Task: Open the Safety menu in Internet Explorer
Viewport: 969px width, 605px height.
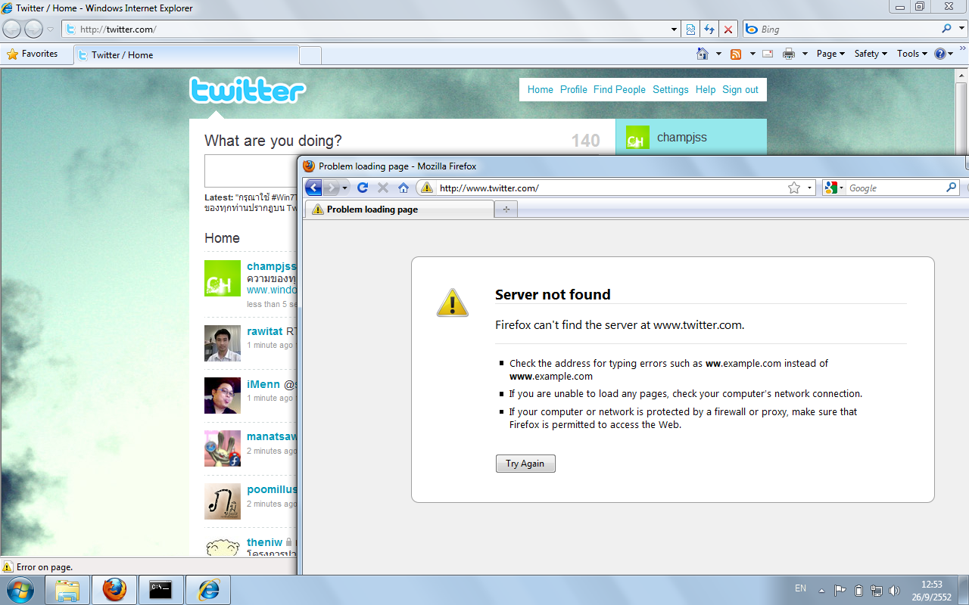Action: pyautogui.click(x=871, y=54)
